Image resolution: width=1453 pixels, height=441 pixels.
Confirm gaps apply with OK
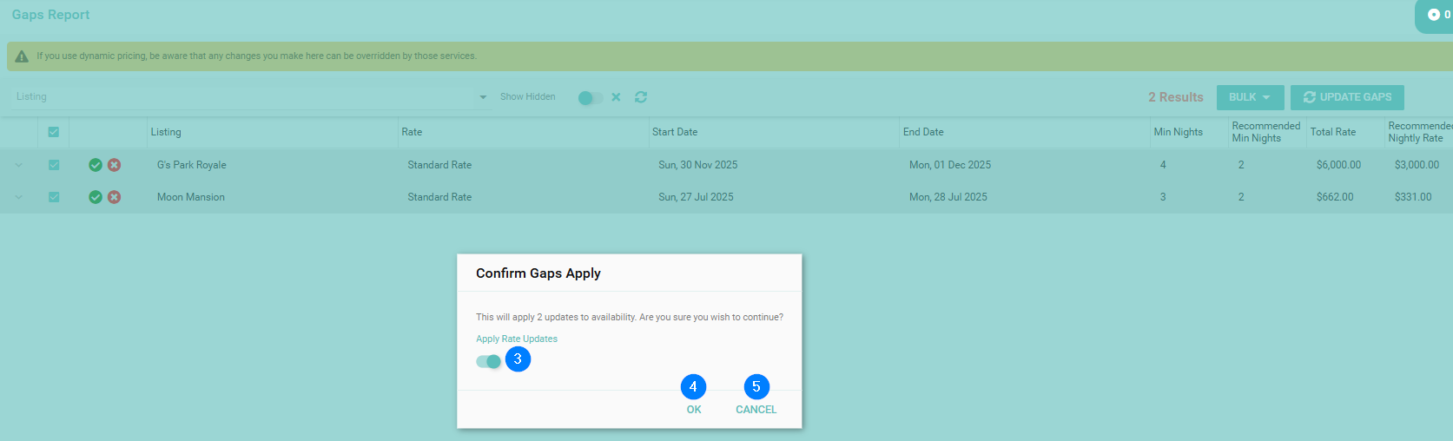click(x=693, y=410)
